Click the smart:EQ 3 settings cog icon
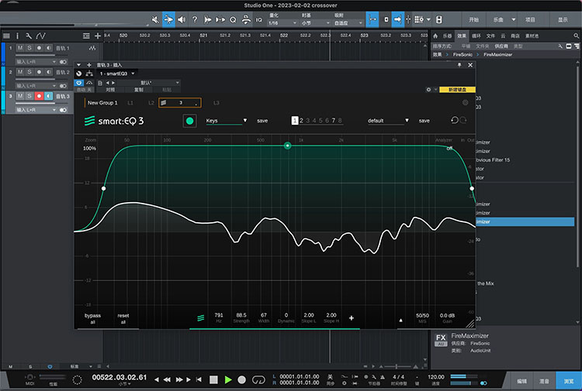 pyautogui.click(x=465, y=102)
